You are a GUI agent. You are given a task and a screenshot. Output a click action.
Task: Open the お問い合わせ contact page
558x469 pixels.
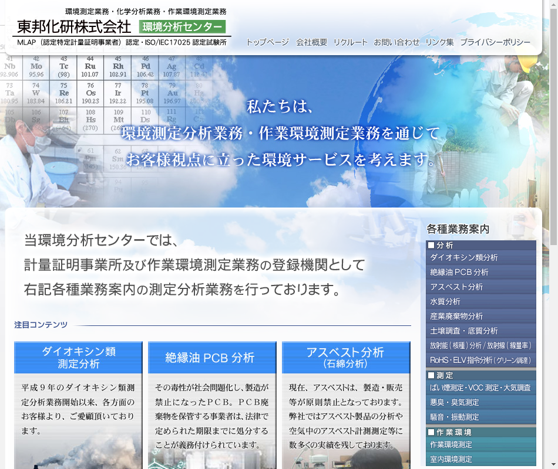coord(396,42)
